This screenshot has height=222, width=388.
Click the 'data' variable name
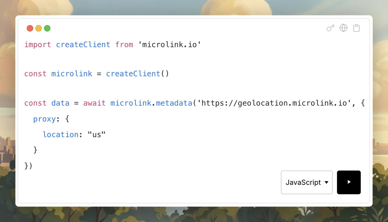[x=60, y=103]
